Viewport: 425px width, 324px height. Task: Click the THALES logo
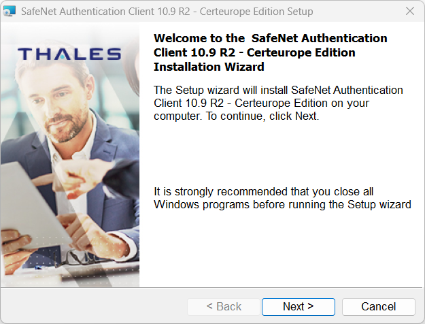coord(69,54)
